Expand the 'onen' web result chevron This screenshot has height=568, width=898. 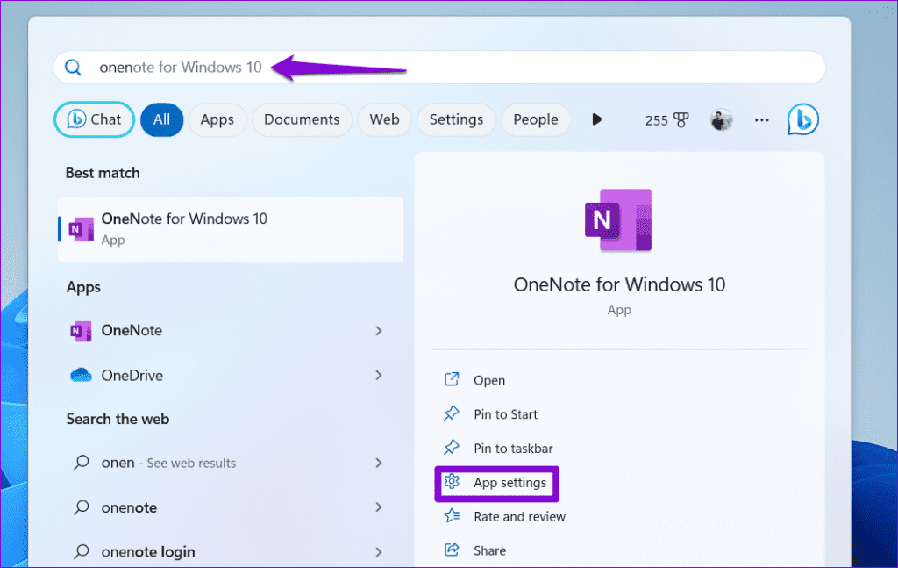pyautogui.click(x=379, y=463)
